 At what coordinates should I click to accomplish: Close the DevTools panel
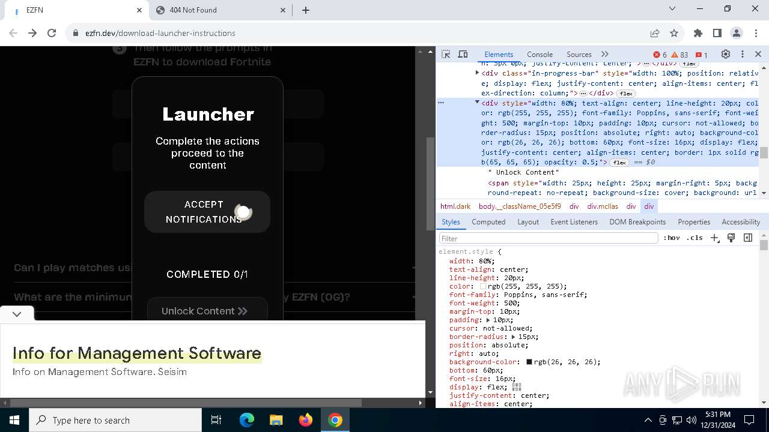758,54
